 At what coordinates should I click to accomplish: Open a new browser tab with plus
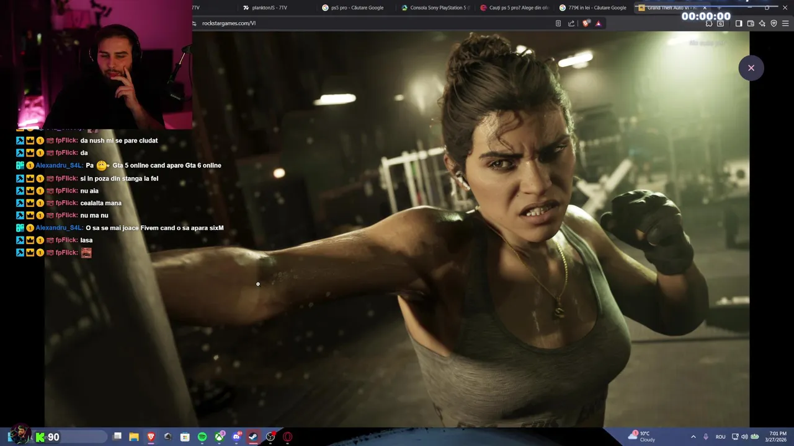(719, 7)
